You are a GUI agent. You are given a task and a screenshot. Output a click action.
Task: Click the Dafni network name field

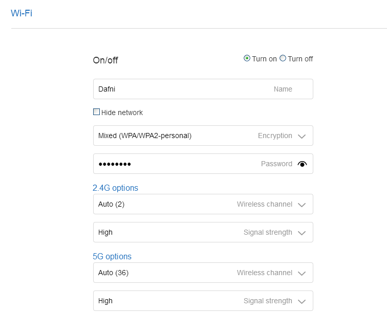coord(179,89)
